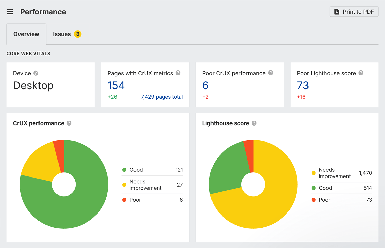Open the CrUX performance chart help tooltip

[69, 123]
